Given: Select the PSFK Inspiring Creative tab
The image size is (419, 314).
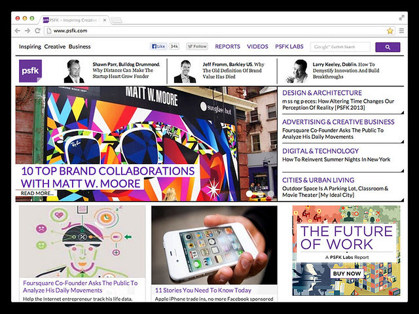Looking at the screenshot, I should coord(74,20).
